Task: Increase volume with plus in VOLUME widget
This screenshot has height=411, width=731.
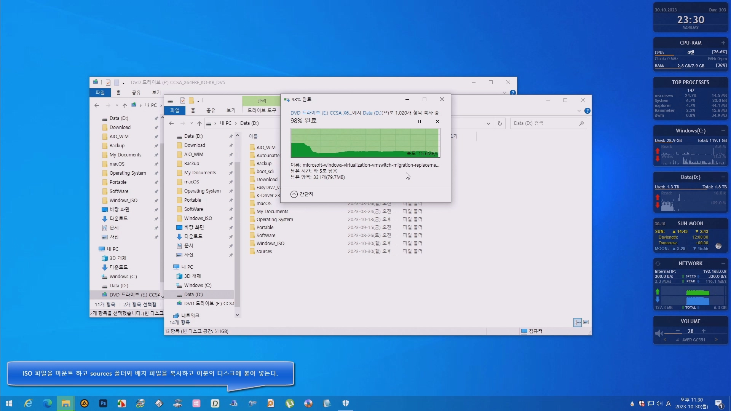Action: (703, 331)
